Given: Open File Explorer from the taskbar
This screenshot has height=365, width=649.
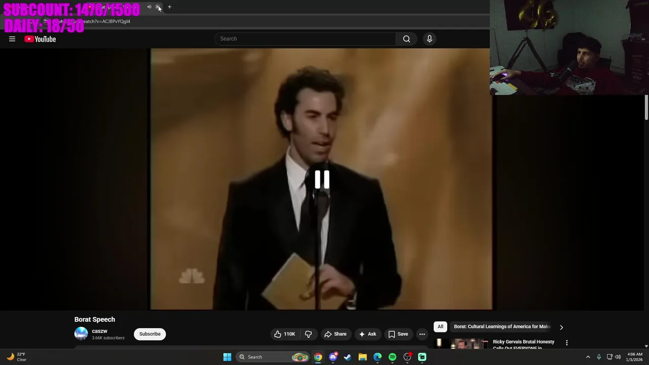Looking at the screenshot, I should [x=363, y=357].
